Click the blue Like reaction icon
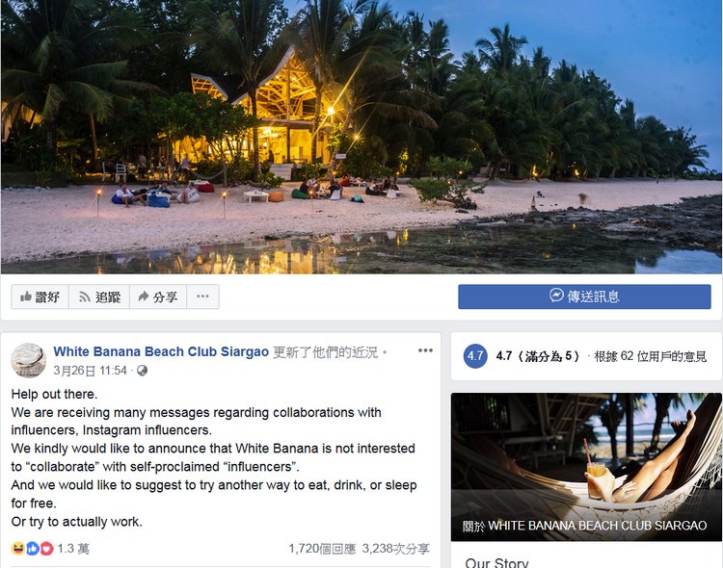 pyautogui.click(x=32, y=548)
